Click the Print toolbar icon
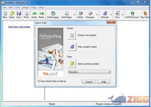Image resolution: width=151 pixels, height=107 pixels. click(26, 15)
